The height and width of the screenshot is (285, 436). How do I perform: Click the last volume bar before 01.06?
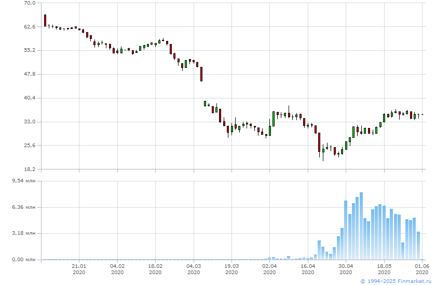tap(418, 246)
